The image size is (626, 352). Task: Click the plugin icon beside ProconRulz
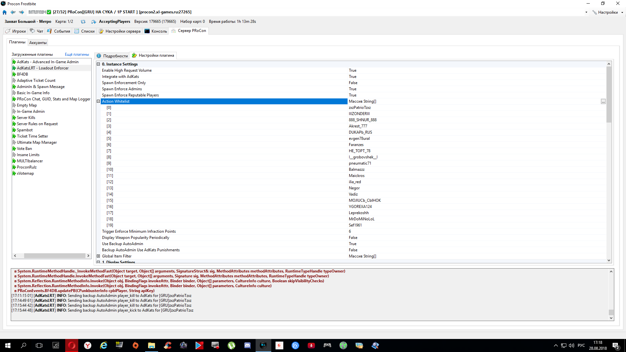pyautogui.click(x=14, y=167)
